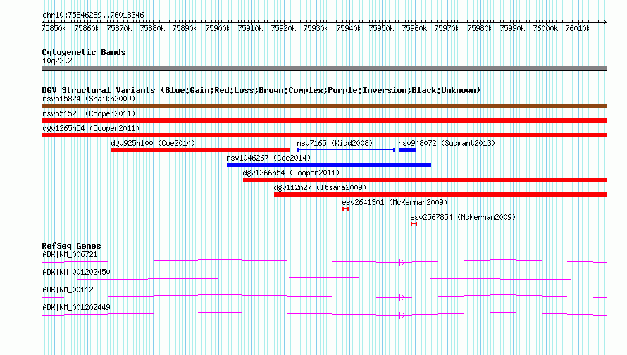Select the small red esv2641301 marker
The height and width of the screenshot is (355, 627).
click(345, 209)
